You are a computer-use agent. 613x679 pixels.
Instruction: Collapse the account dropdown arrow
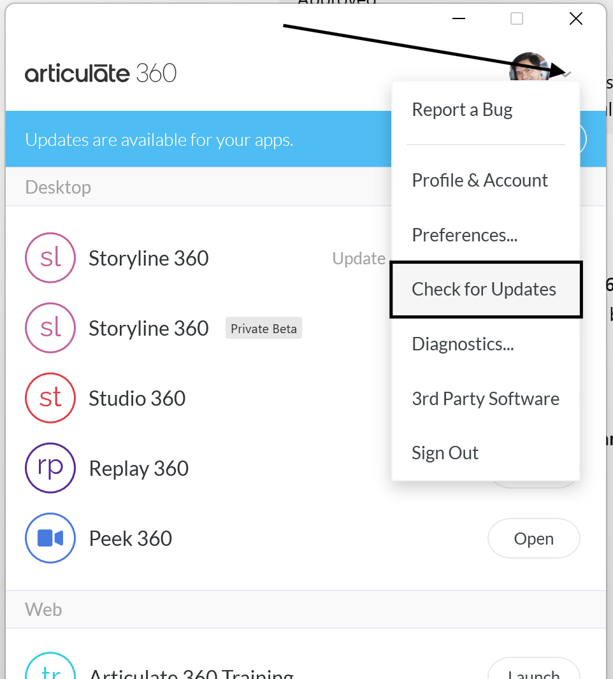pyautogui.click(x=567, y=75)
